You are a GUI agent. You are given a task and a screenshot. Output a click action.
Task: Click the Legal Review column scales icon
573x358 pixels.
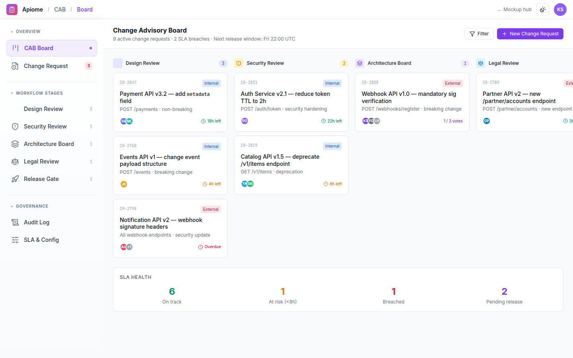(481, 63)
